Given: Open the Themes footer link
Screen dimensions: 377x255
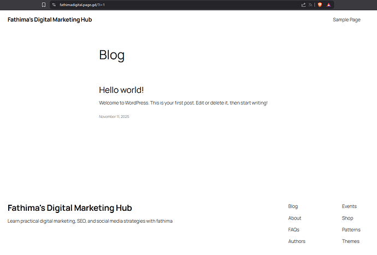Looking at the screenshot, I should (350, 241).
